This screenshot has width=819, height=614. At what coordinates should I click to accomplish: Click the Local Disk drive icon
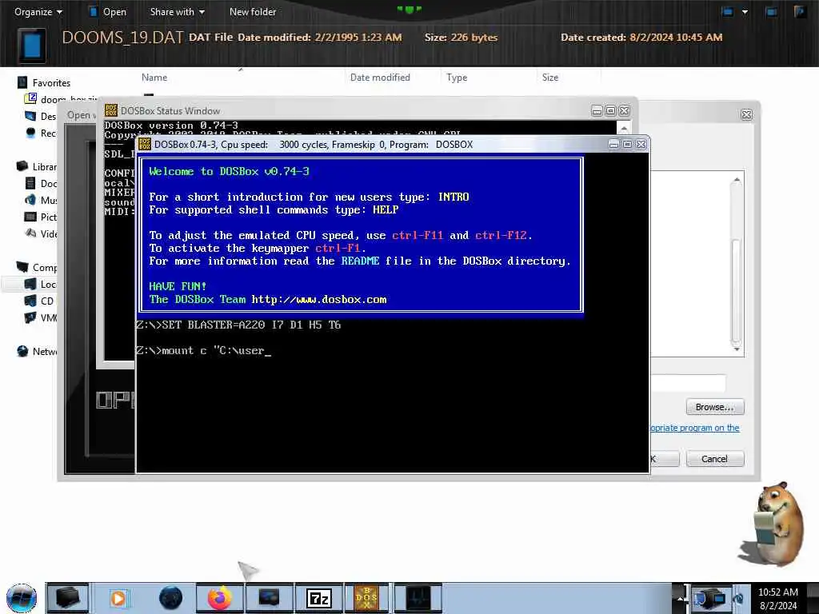click(30, 284)
